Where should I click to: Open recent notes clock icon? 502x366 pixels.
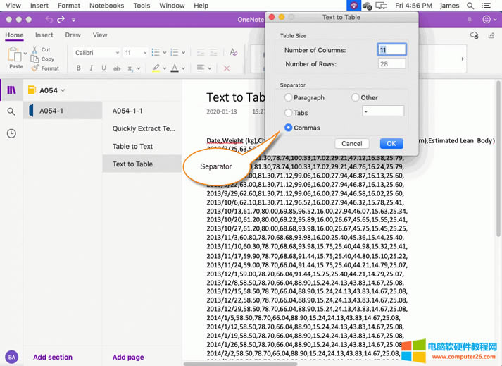coord(11,133)
